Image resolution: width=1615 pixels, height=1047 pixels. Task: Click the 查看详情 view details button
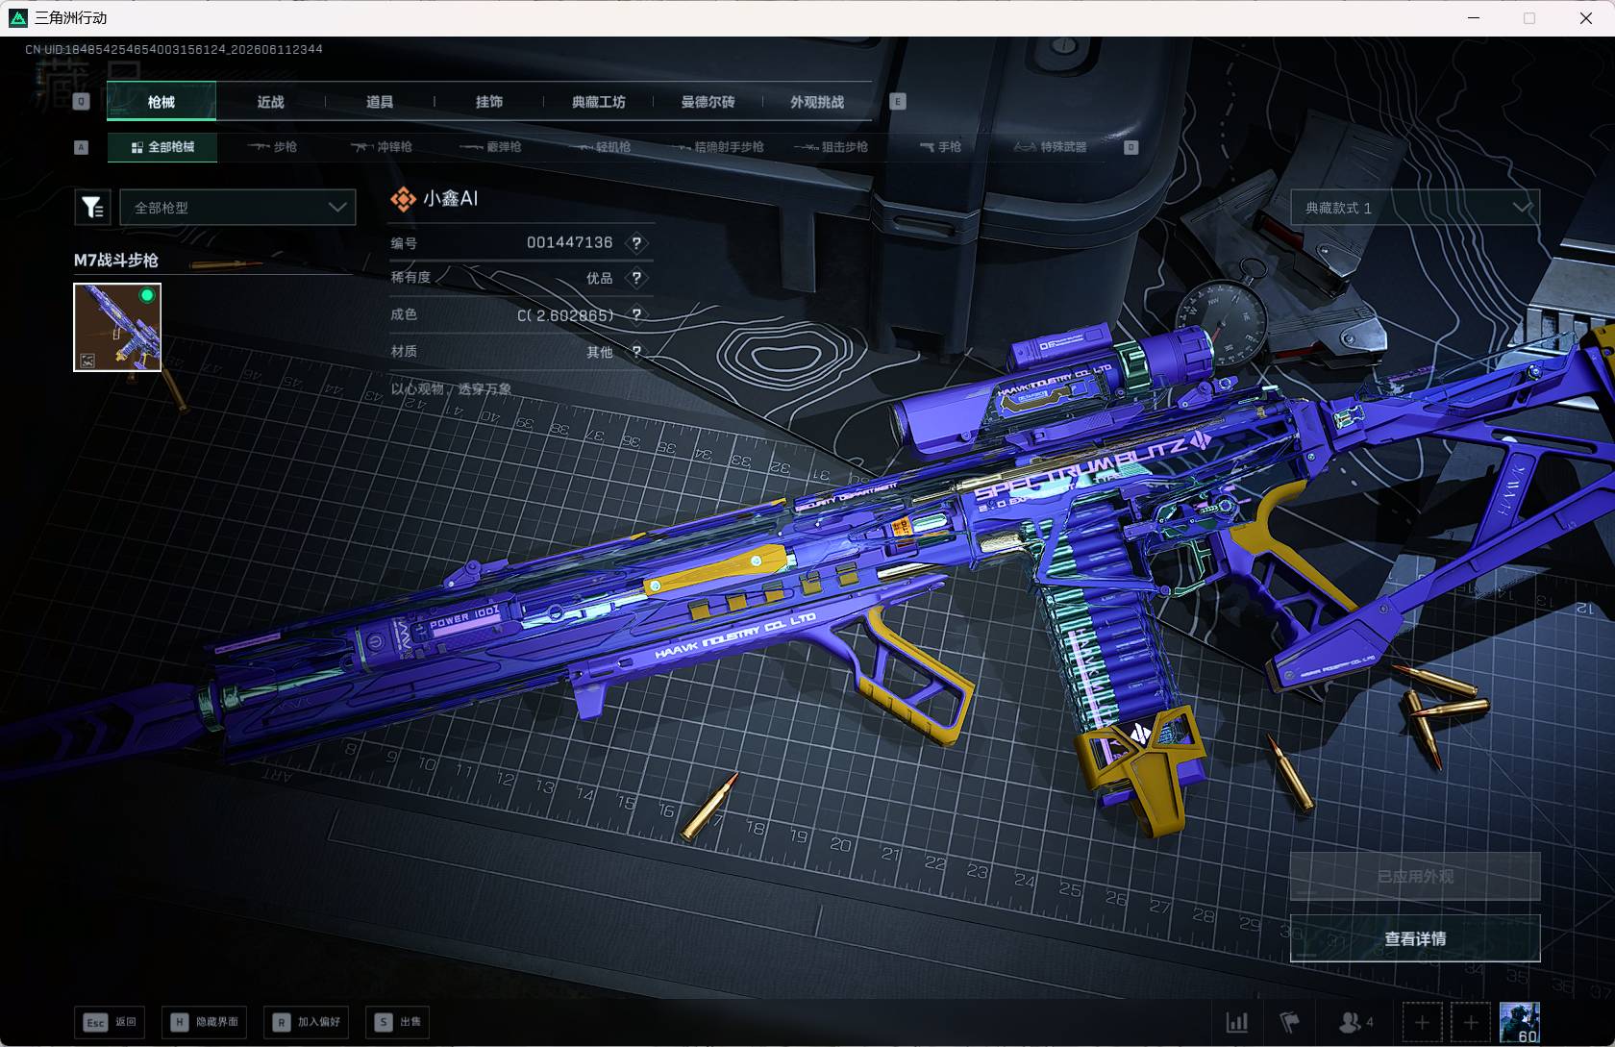click(x=1415, y=938)
